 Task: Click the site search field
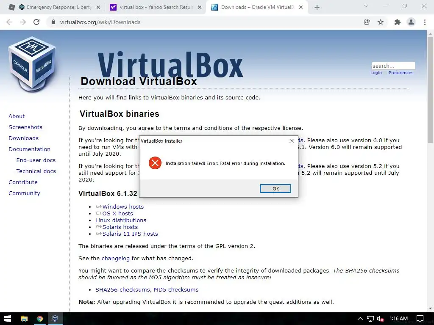click(x=393, y=66)
